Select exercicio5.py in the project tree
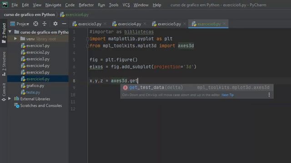This screenshot has width=291, height=163. 35,72
